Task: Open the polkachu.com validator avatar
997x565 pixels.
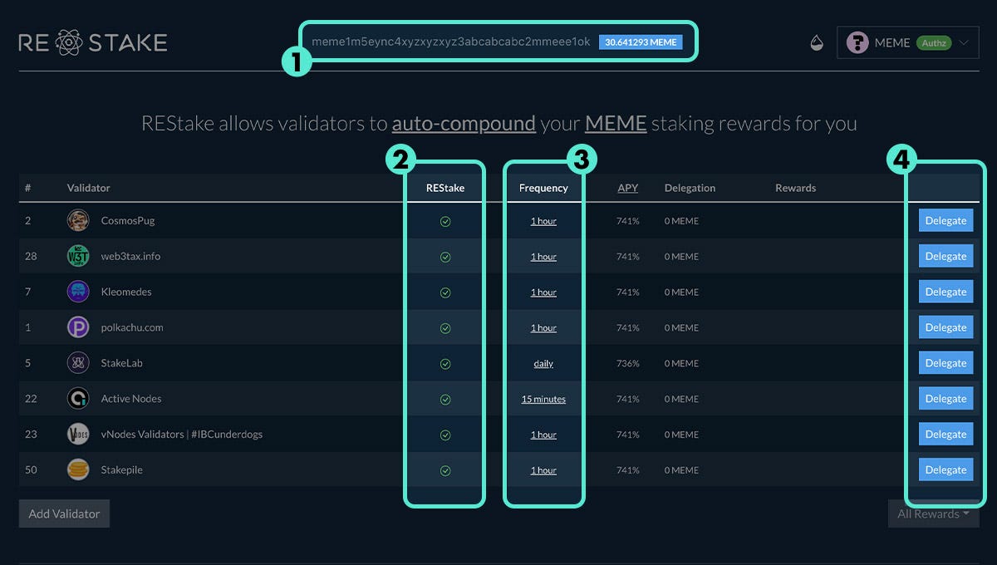Action: point(78,327)
